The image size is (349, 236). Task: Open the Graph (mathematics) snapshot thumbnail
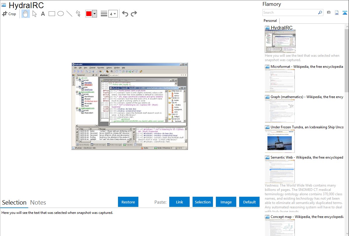(280, 111)
